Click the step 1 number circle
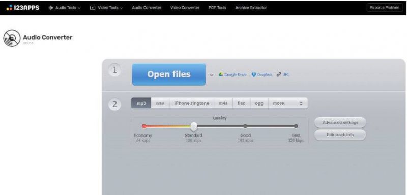 point(114,70)
